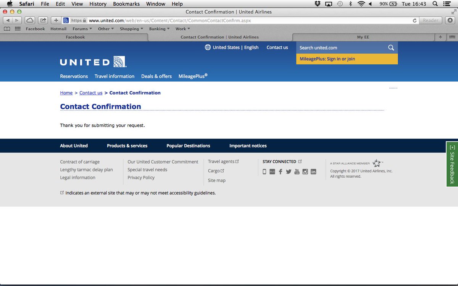Open United Hub icon under Stay Connected
Viewport: 458px width, 286px height.
(x=272, y=172)
